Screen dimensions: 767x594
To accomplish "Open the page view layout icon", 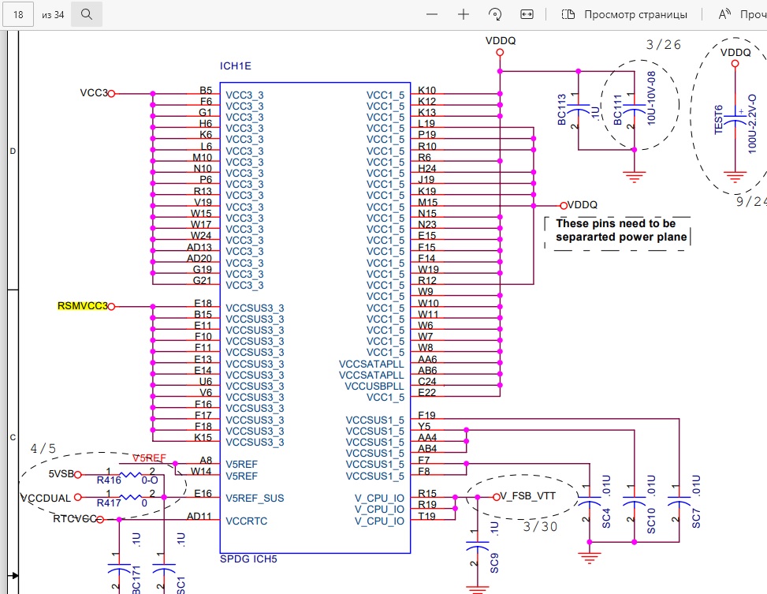I will click(568, 14).
